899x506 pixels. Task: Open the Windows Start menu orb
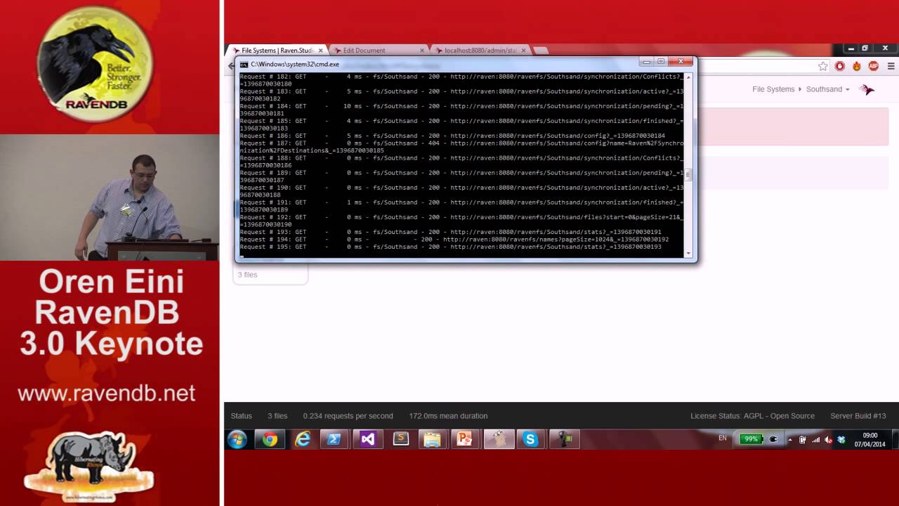tap(237, 440)
